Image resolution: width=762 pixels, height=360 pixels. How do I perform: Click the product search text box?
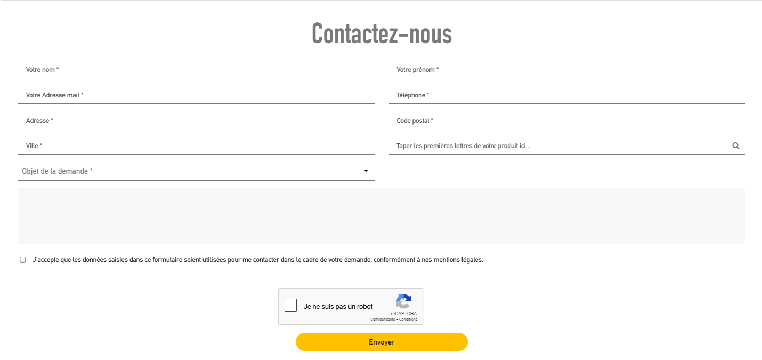[560, 146]
